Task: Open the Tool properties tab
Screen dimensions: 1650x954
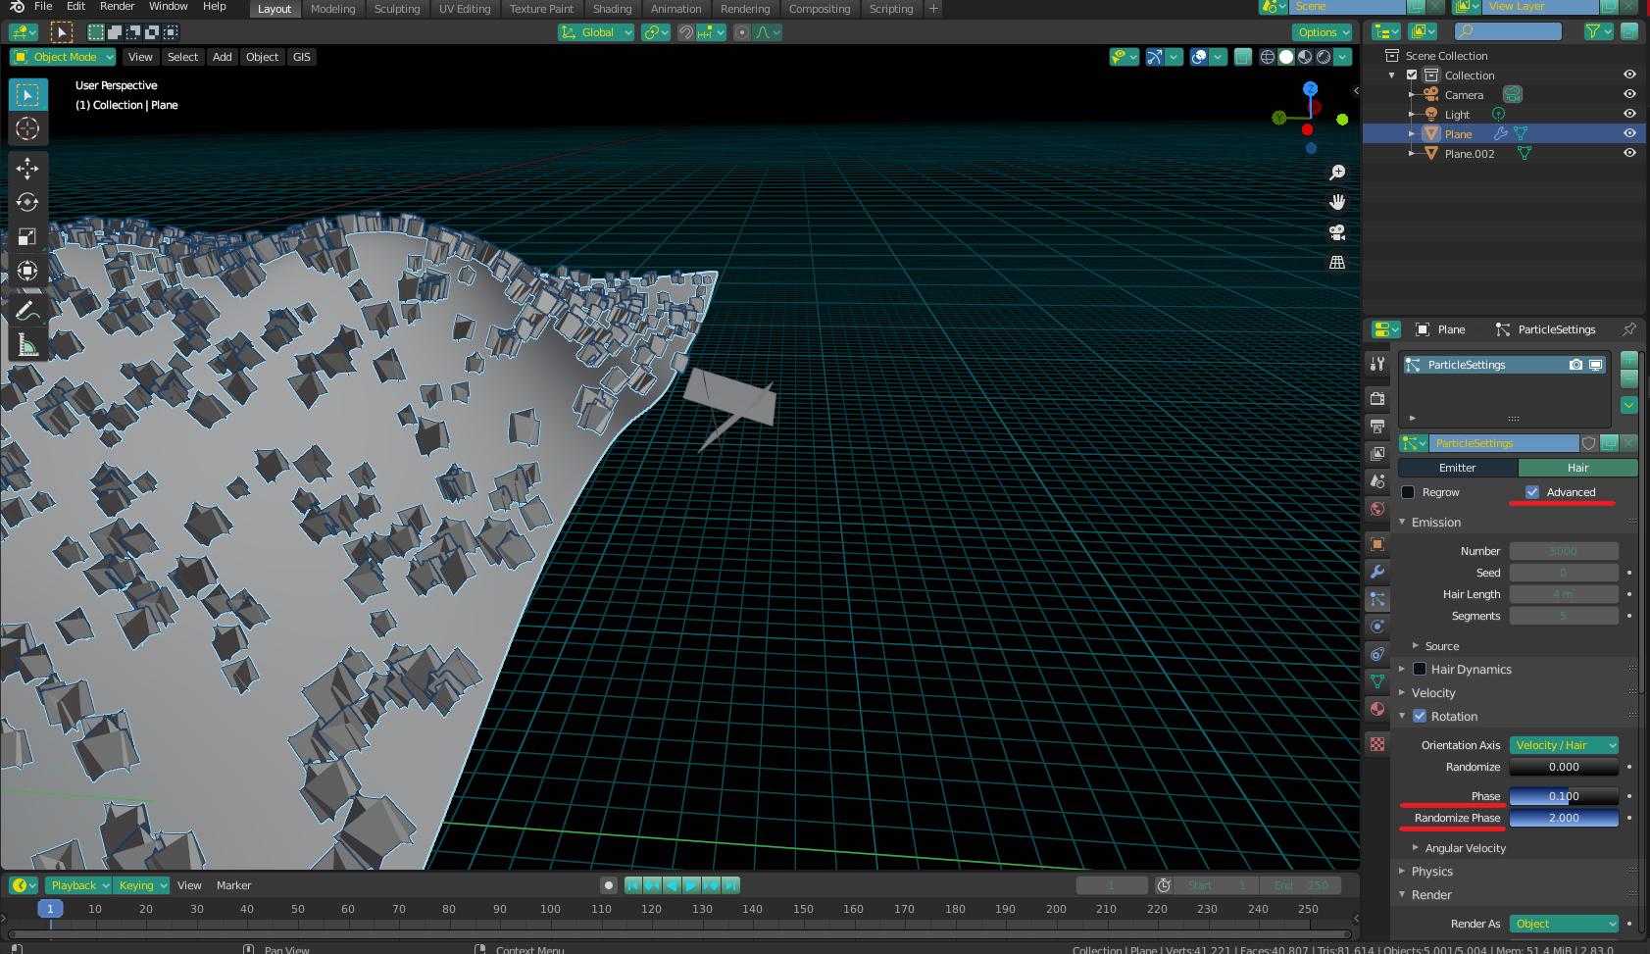Action: point(1377,364)
